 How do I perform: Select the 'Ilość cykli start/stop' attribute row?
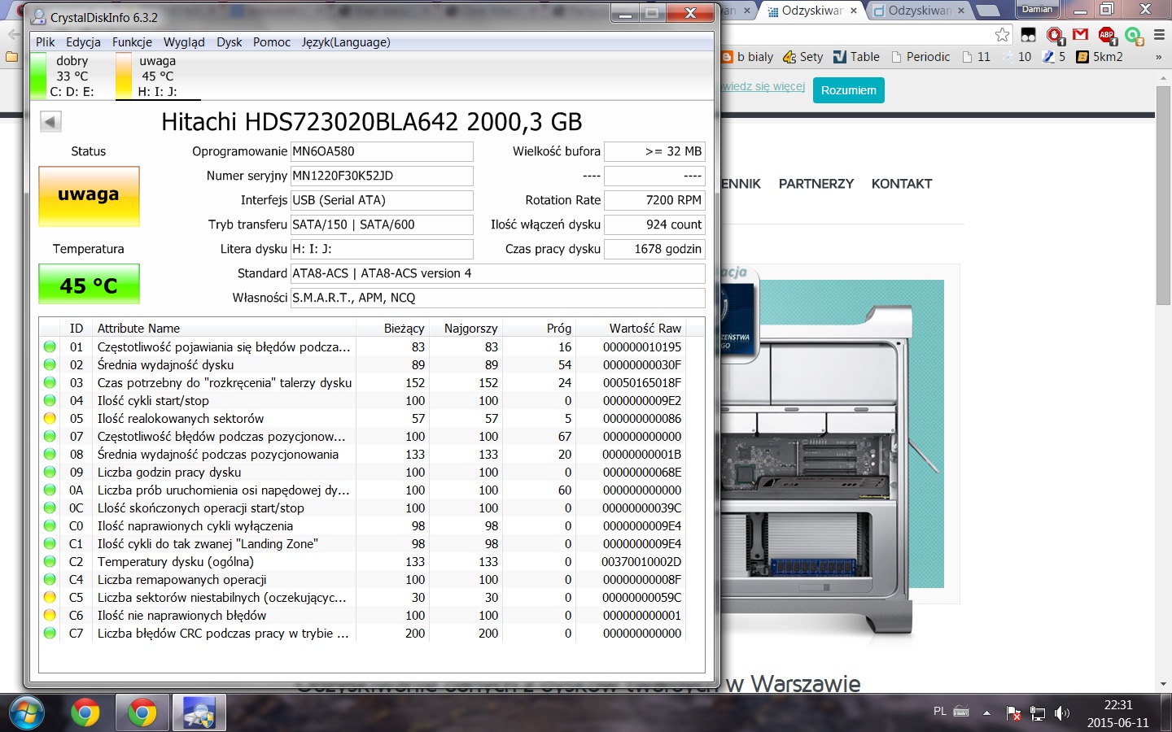pyautogui.click(x=363, y=401)
